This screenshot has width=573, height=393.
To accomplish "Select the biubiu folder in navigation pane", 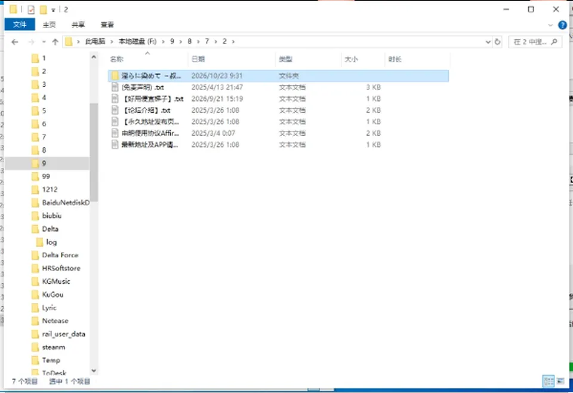I will pos(51,216).
